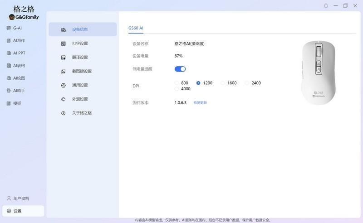The width and height of the screenshot is (363, 223).
Task: Open the 通用设置 menu label
Action: pyautogui.click(x=80, y=85)
